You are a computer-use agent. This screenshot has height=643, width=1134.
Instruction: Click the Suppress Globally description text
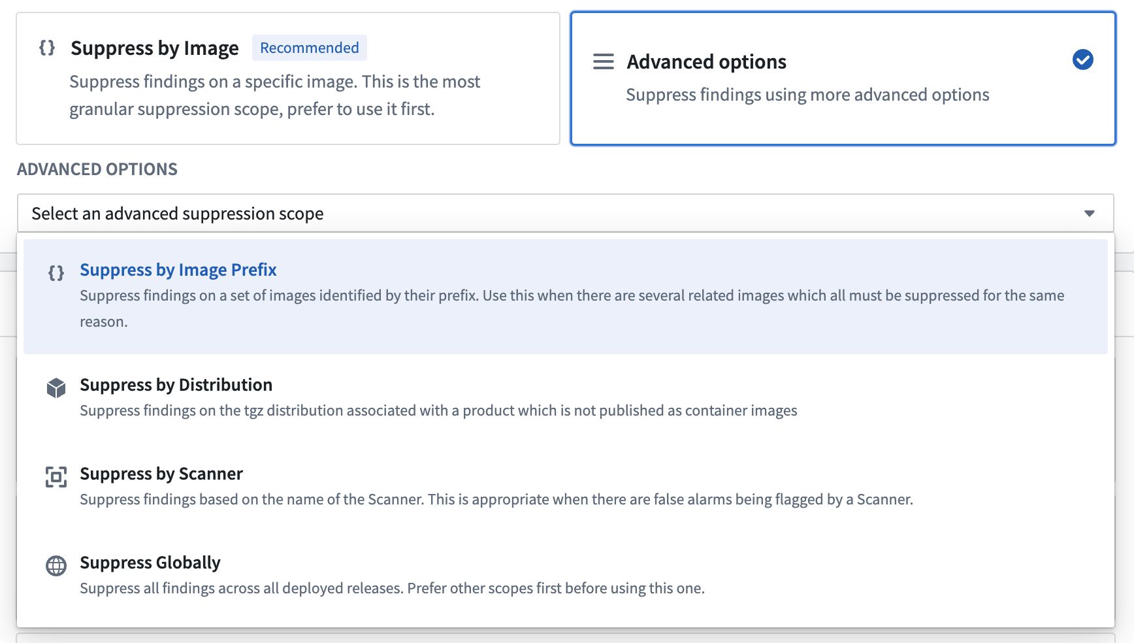pos(392,588)
